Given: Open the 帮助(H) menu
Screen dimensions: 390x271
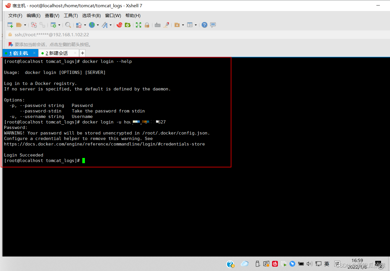Looking at the screenshot, I should click(133, 16).
